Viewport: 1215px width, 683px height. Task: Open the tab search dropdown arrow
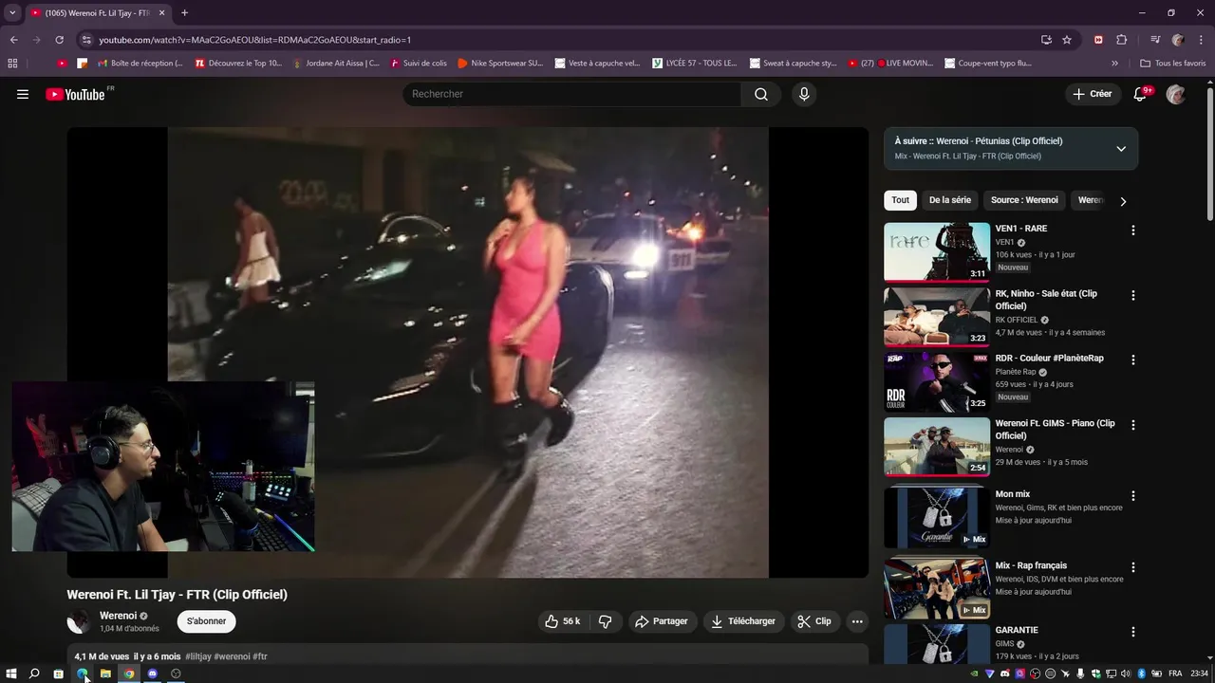pyautogui.click(x=12, y=13)
